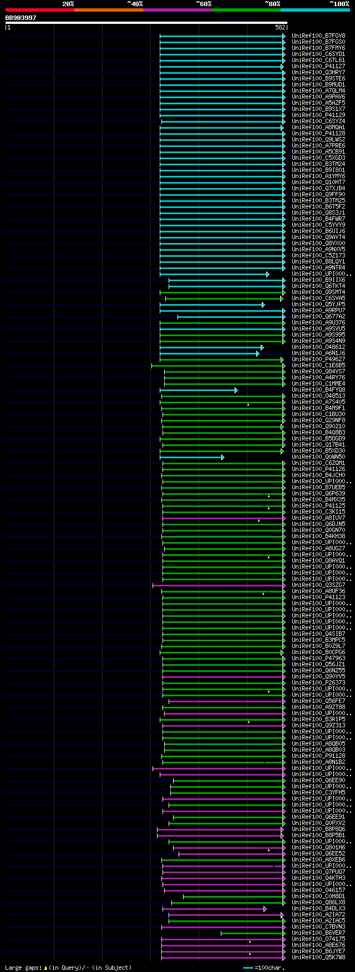Select the UniRef100_P41127 label
The height and width of the screenshot is (972, 355).
click(318, 67)
